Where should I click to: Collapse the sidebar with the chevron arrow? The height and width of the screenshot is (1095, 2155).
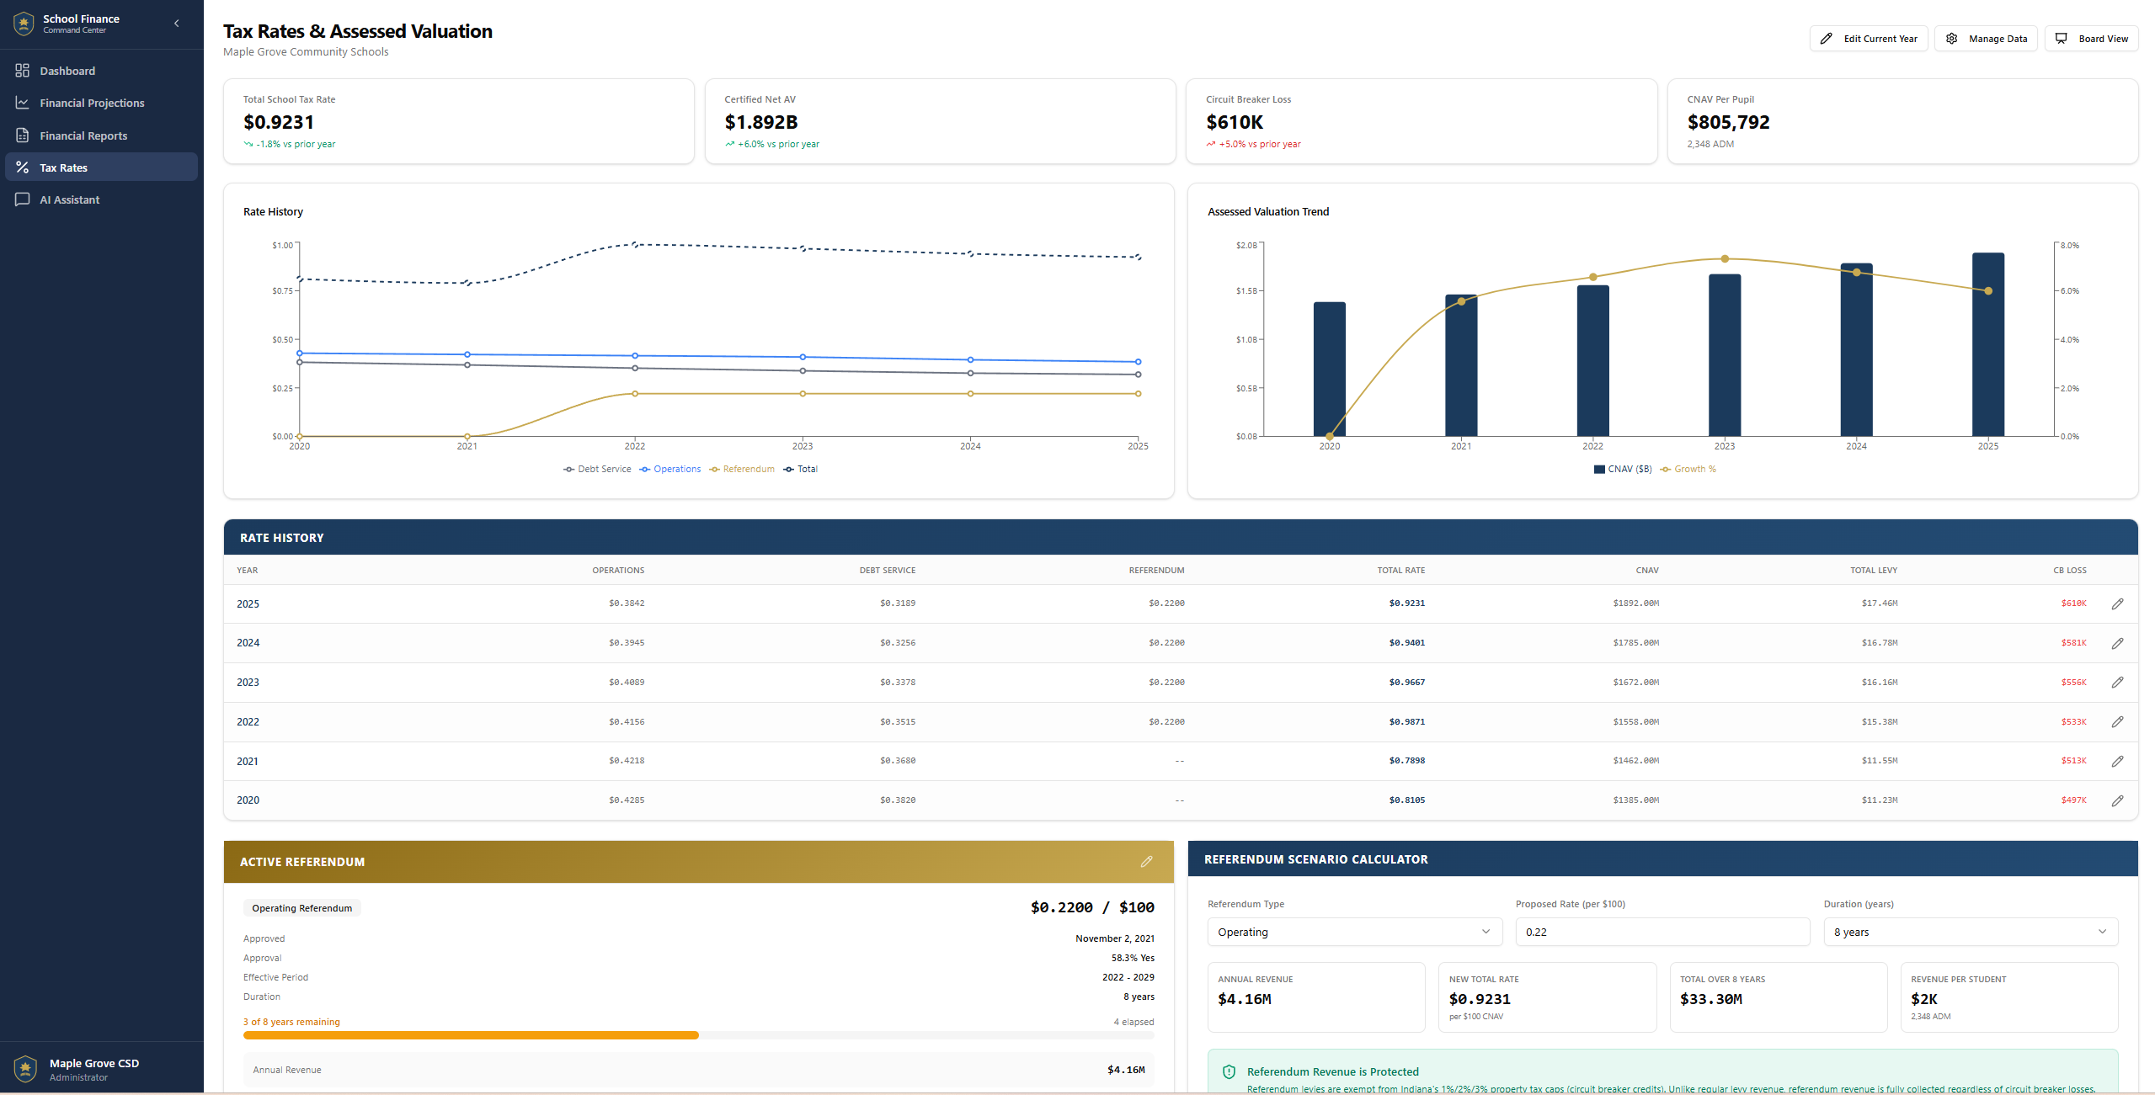176,24
